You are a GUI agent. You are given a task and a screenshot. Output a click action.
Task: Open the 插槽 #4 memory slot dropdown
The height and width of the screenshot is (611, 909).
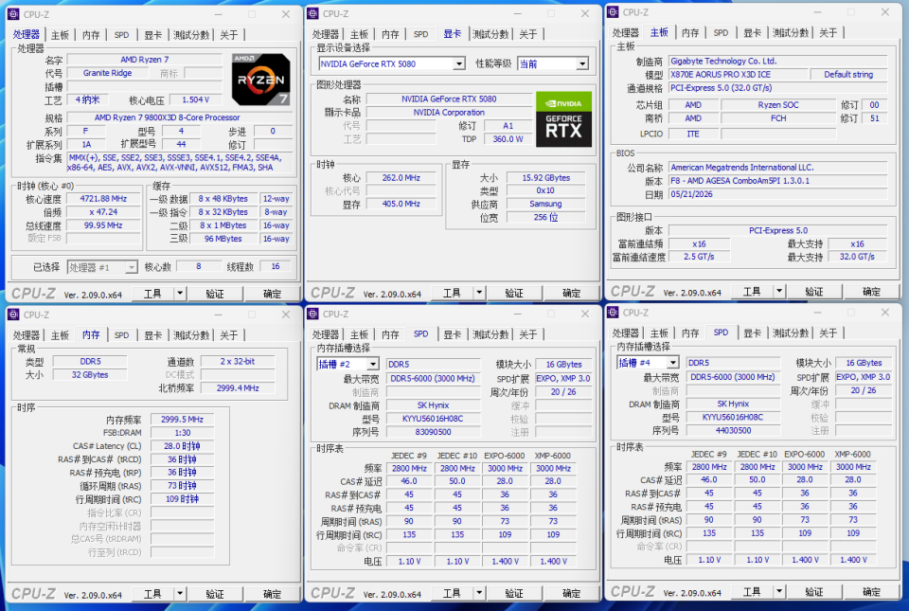672,363
